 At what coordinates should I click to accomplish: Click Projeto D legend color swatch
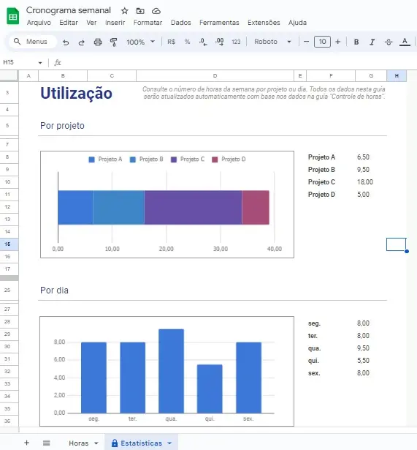215,160
